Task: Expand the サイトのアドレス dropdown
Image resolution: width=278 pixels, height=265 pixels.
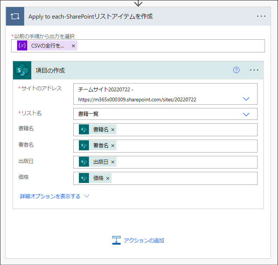Action: 246,99
